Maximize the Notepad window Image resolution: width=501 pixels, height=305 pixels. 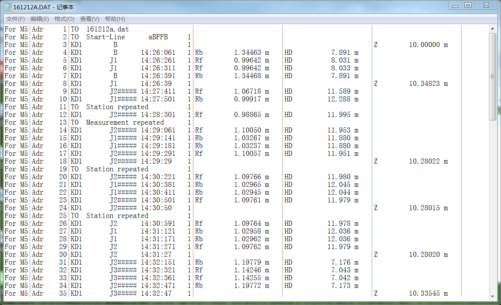pyautogui.click(x=468, y=5)
